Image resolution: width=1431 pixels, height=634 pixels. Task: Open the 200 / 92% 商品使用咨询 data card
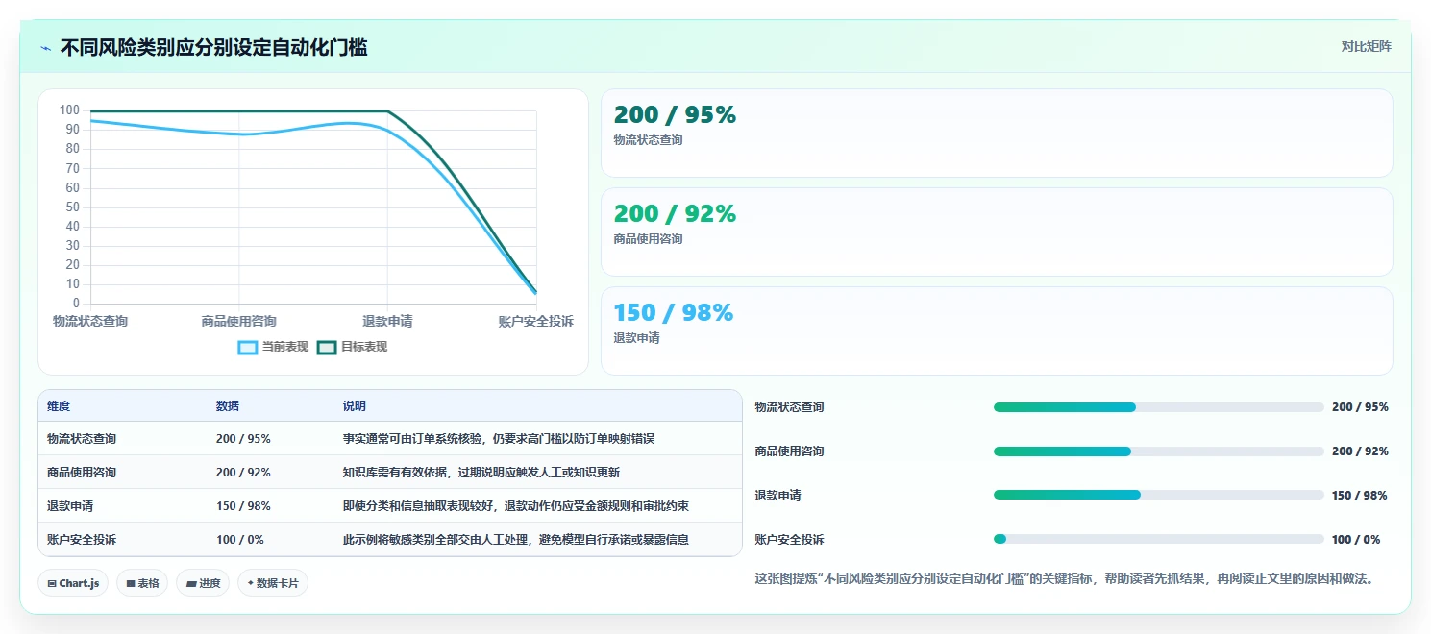[x=997, y=232]
